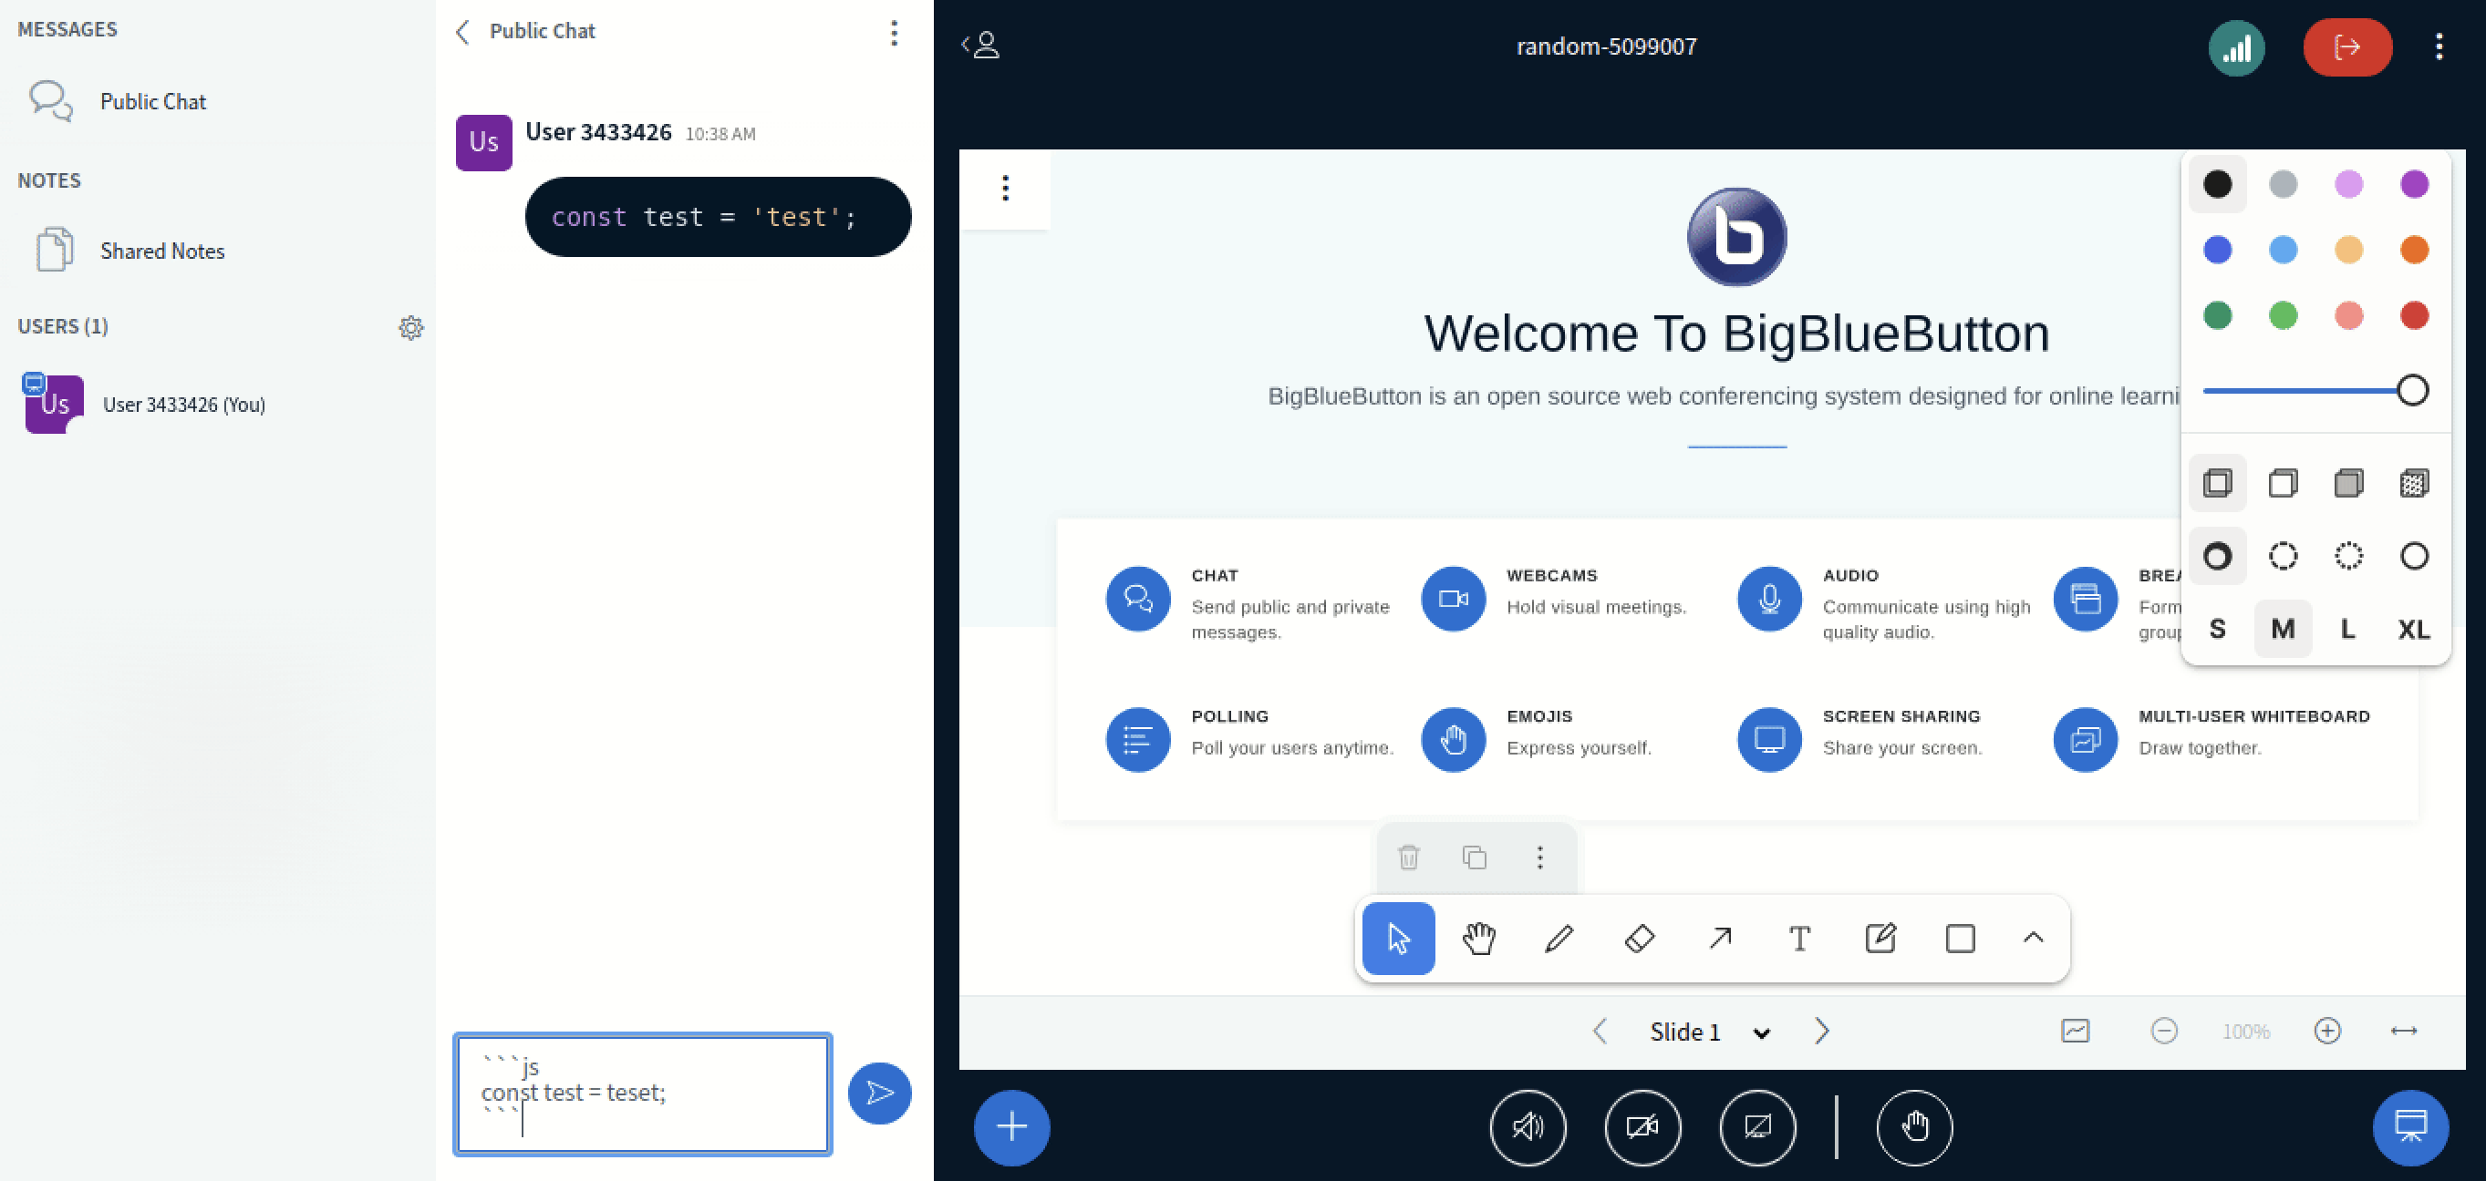Screen dimensions: 2486x1181
Task: Pick the rectangle shape tool
Action: (x=1961, y=938)
